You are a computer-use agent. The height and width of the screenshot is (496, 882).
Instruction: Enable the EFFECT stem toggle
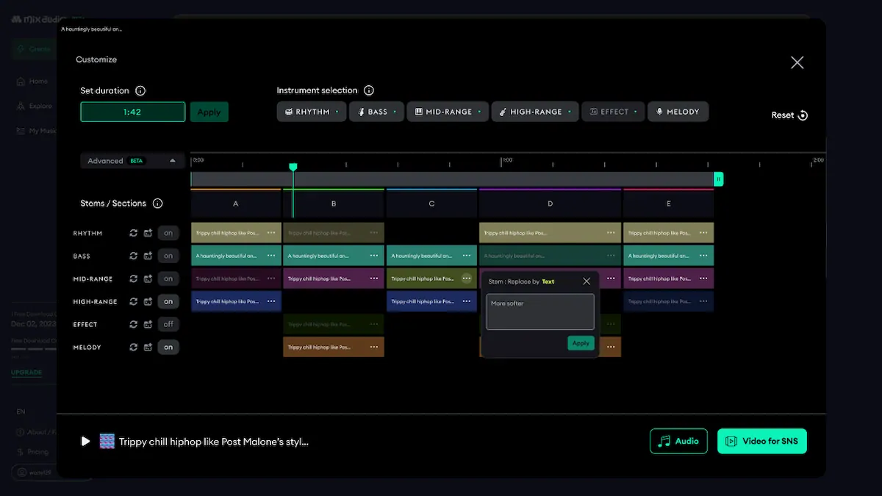pyautogui.click(x=168, y=324)
